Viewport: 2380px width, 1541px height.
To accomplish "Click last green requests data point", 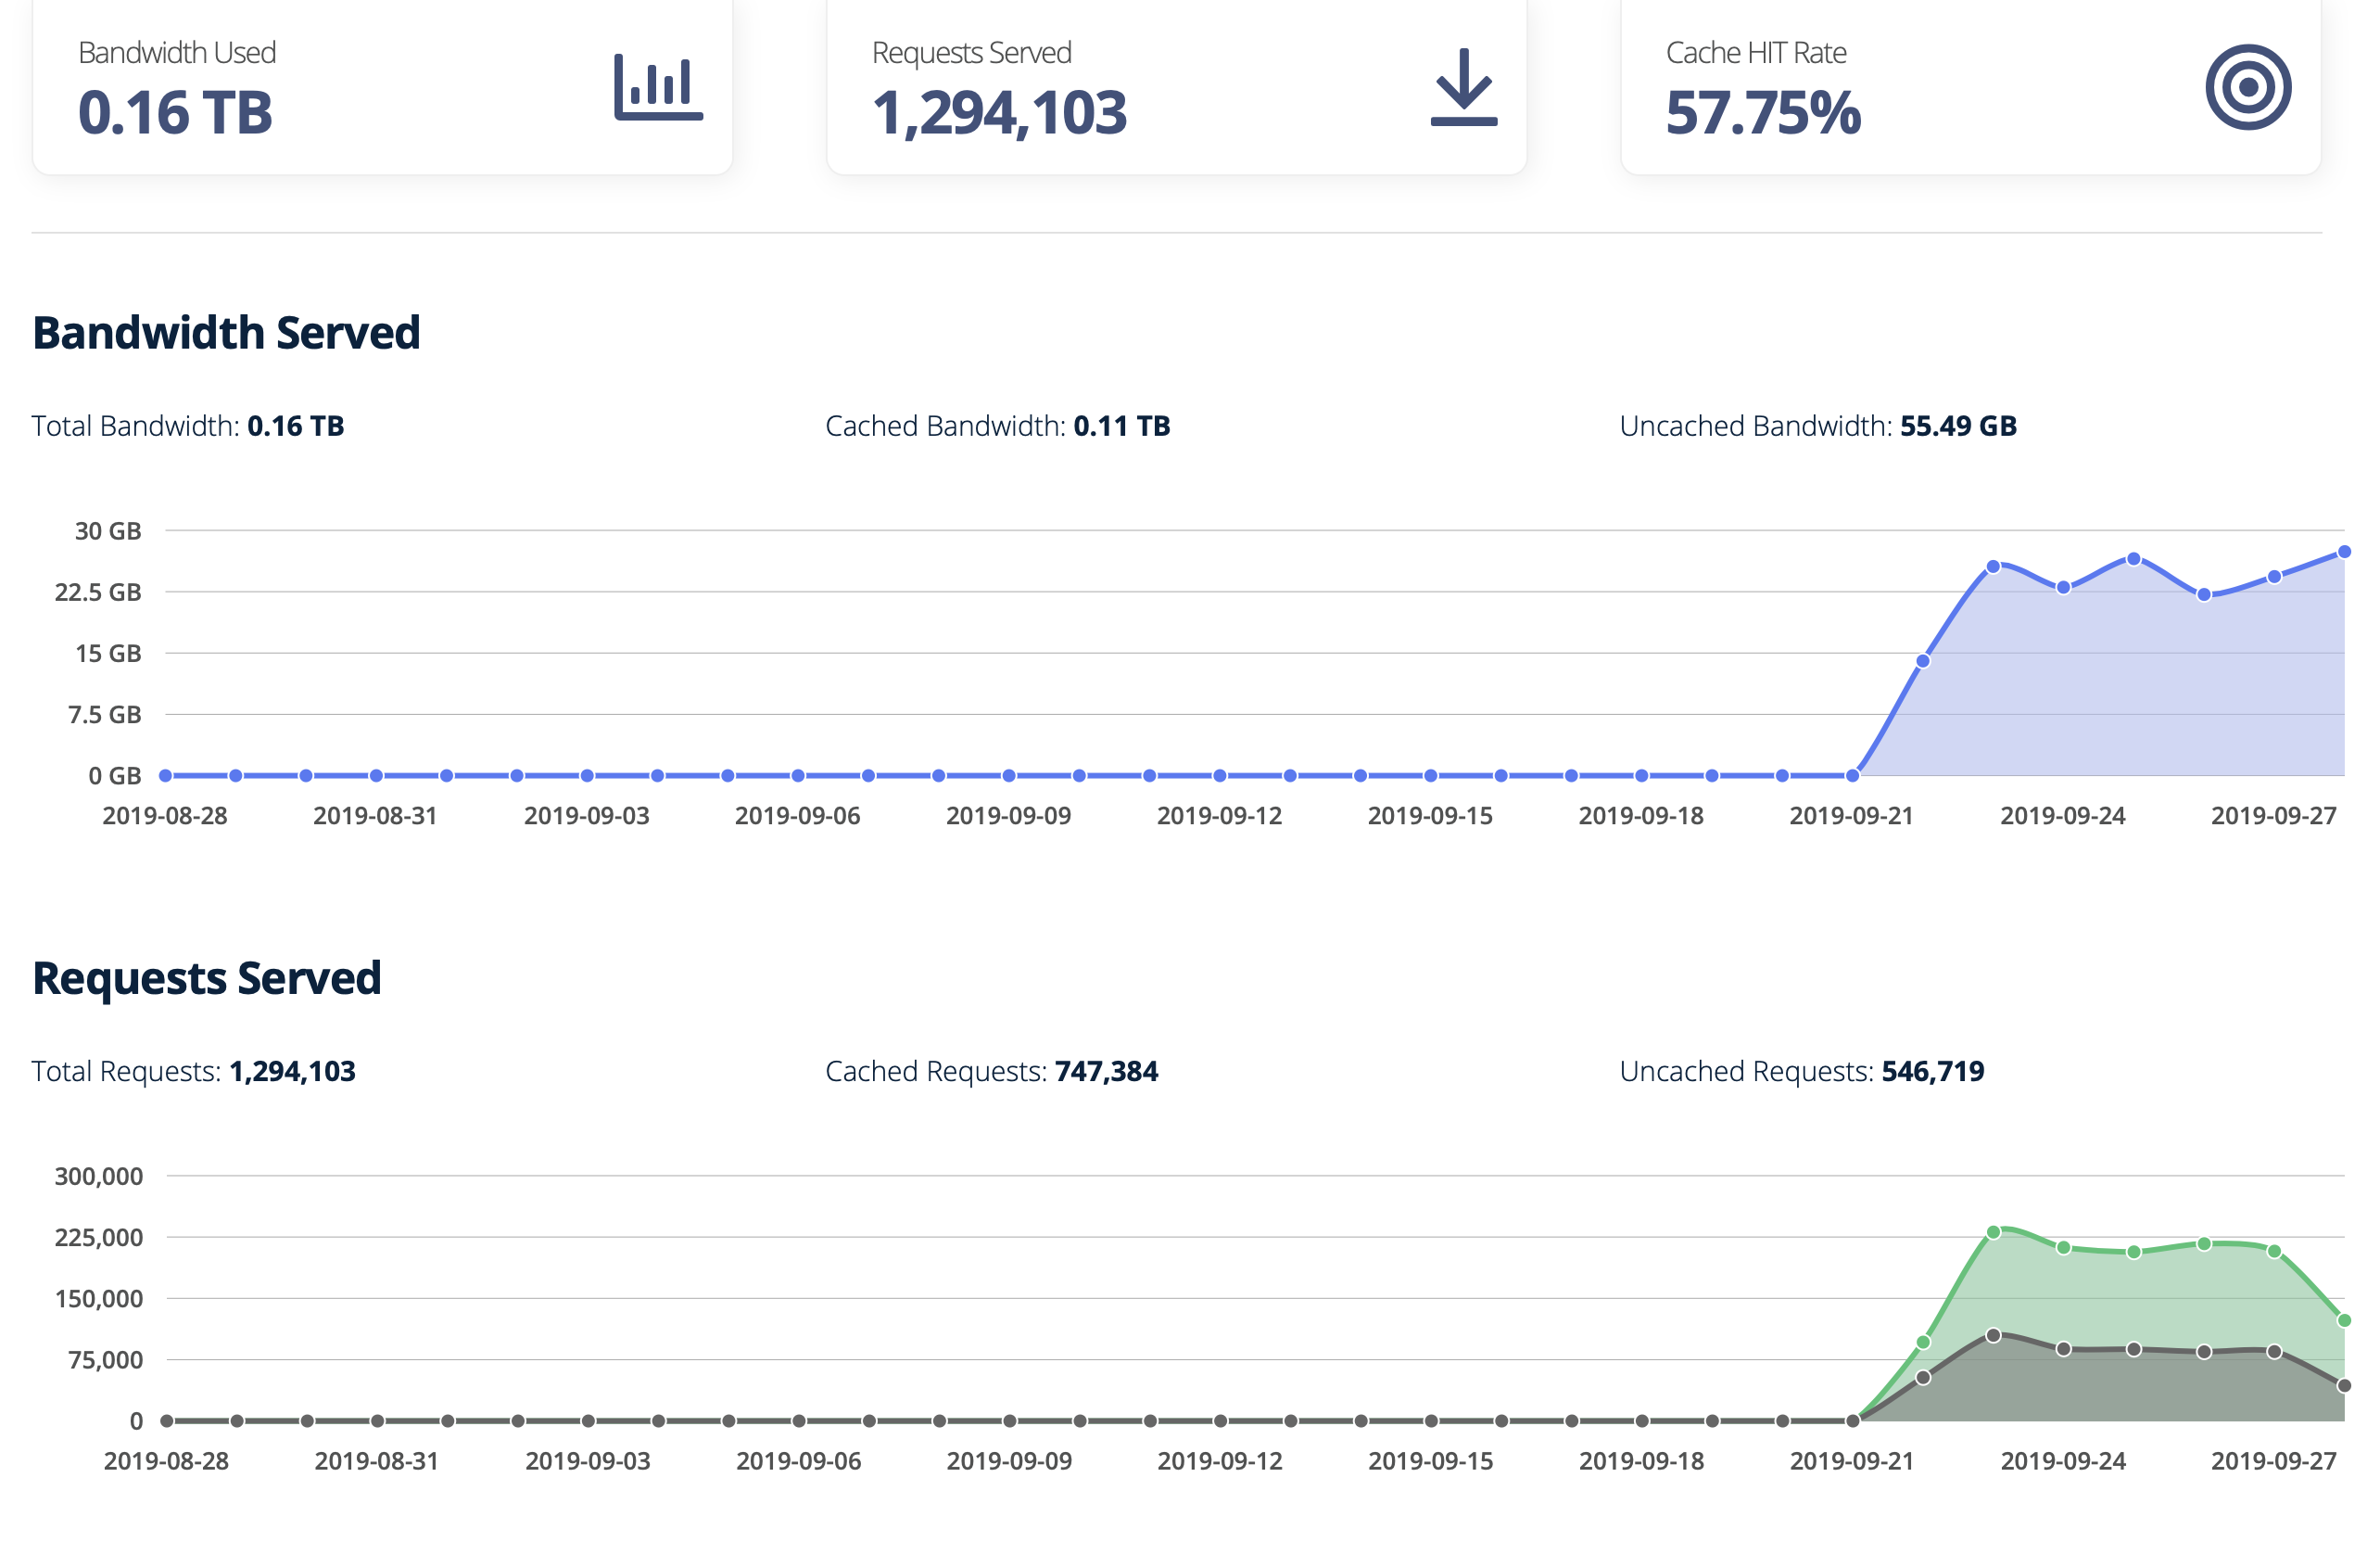I will pos(2343,1321).
